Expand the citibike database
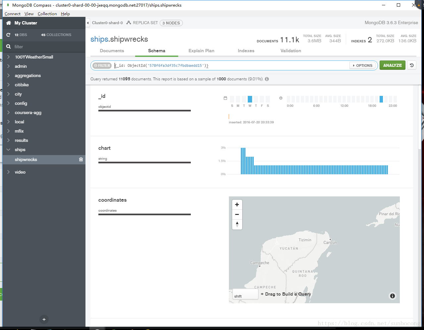The image size is (424, 330). 8,85
